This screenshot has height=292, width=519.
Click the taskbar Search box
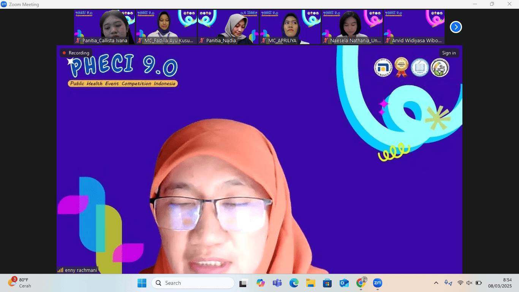pyautogui.click(x=193, y=283)
